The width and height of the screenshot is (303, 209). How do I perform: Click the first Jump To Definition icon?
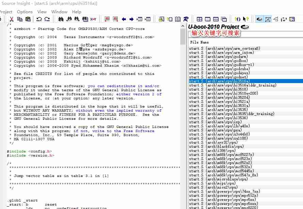pyautogui.click(x=139, y=19)
